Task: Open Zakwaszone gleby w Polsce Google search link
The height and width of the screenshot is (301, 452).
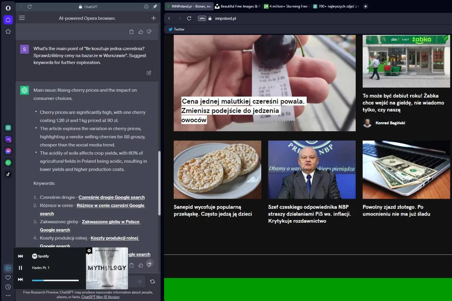Action: [x=90, y=226]
